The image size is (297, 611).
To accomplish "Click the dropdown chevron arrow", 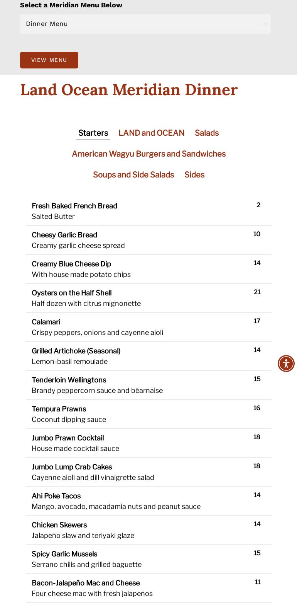I will [266, 24].
